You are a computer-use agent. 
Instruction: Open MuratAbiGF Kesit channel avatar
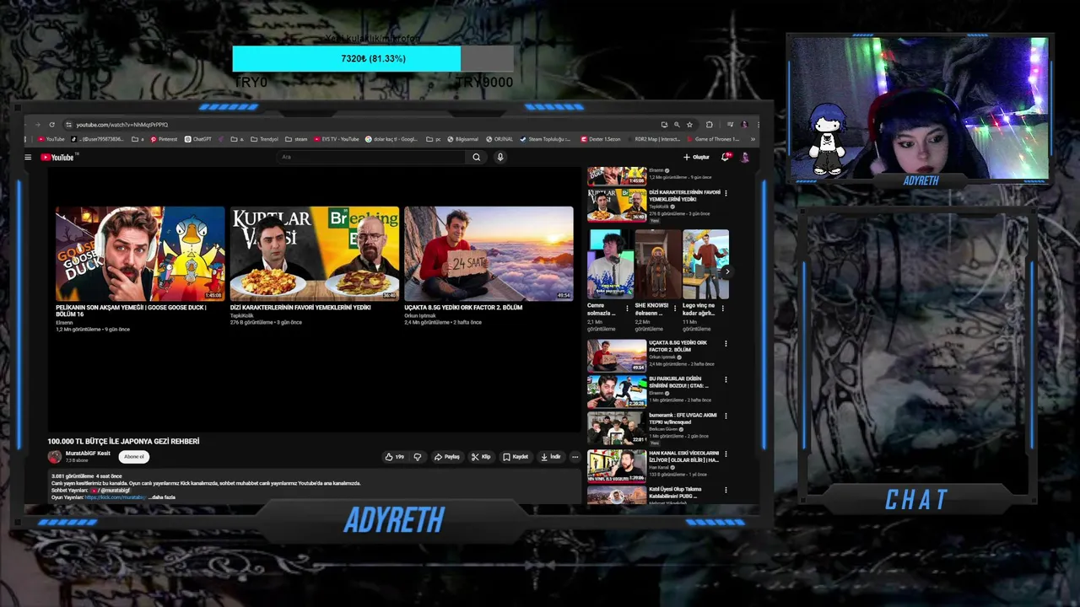[55, 457]
